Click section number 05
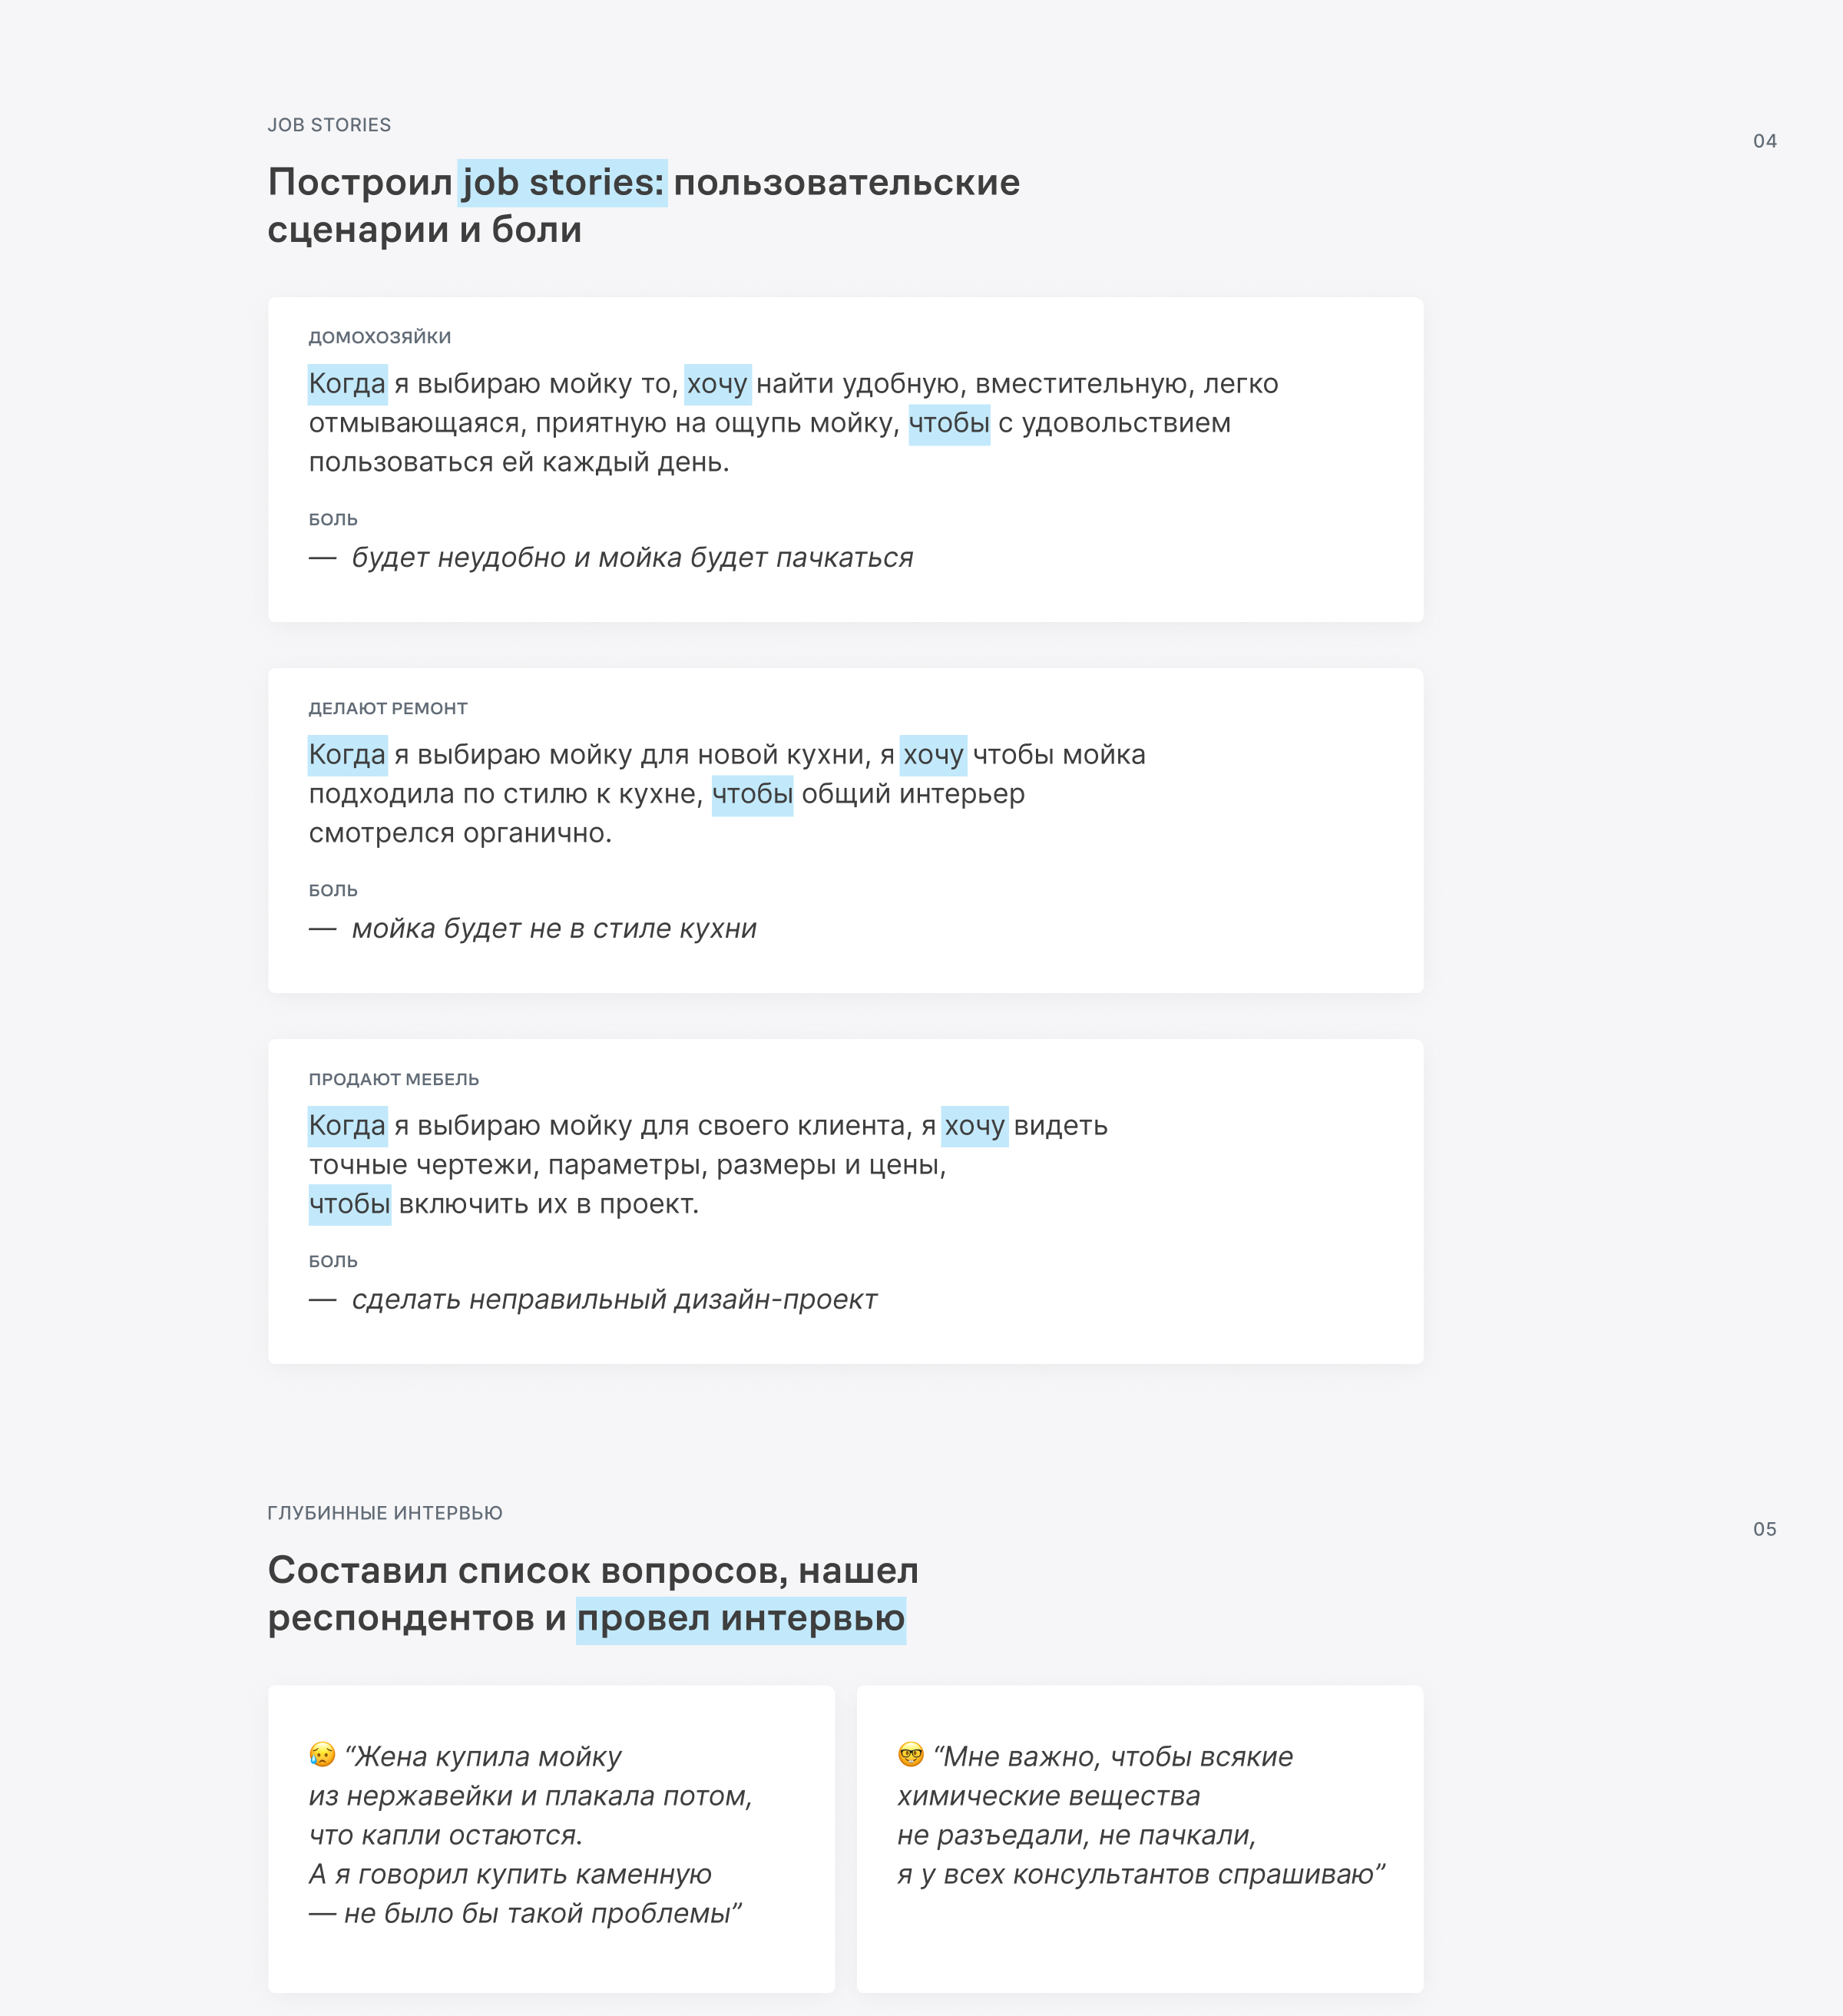The height and width of the screenshot is (2016, 1843). click(1764, 1529)
